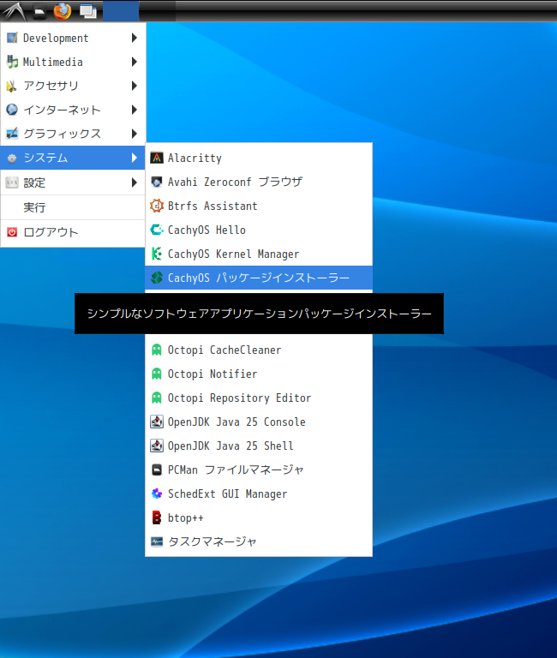Expand the インターネット submenu arrow
This screenshot has height=658, width=557.
click(x=135, y=110)
